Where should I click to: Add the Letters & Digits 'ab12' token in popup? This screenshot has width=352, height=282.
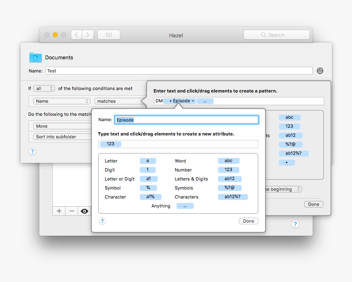(x=230, y=179)
